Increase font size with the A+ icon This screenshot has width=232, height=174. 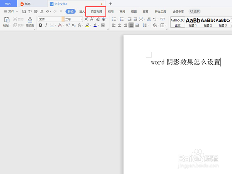[86, 19]
